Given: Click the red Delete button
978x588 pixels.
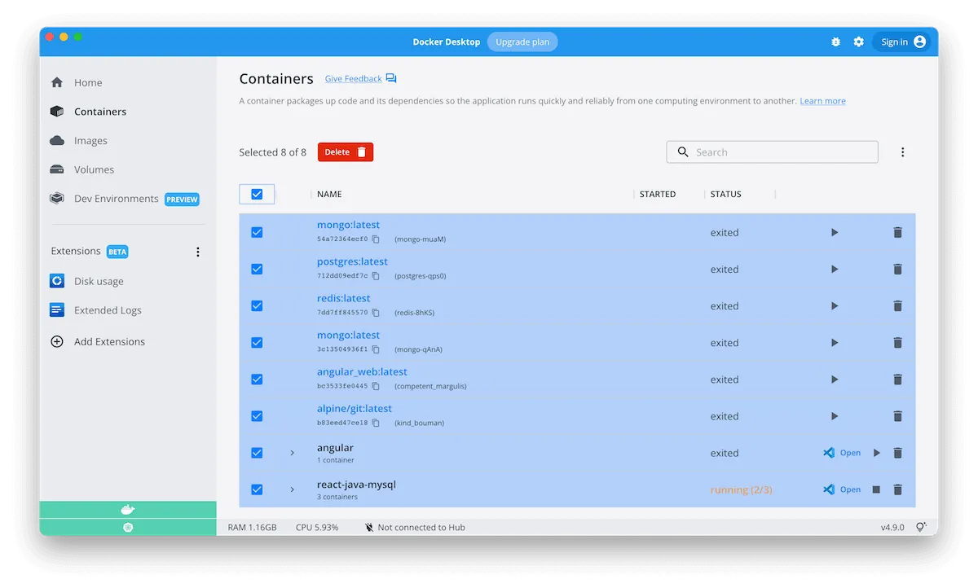Looking at the screenshot, I should (x=346, y=152).
